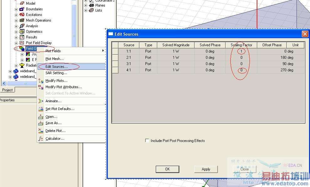The image size is (310, 187).
Task: Click Close button in Edit Sources dialog
Action: pos(244,169)
